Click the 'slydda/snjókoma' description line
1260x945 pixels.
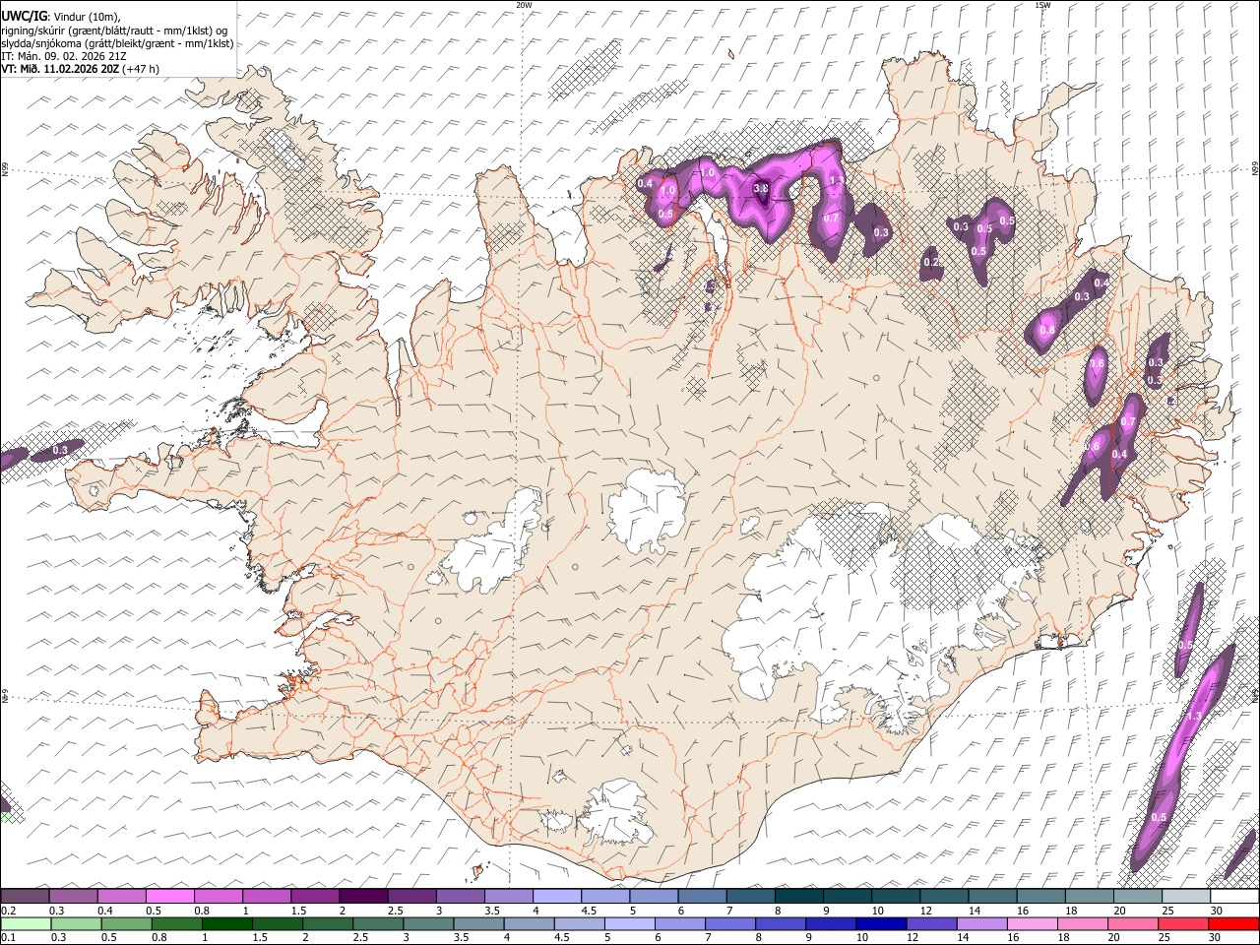pyautogui.click(x=117, y=43)
